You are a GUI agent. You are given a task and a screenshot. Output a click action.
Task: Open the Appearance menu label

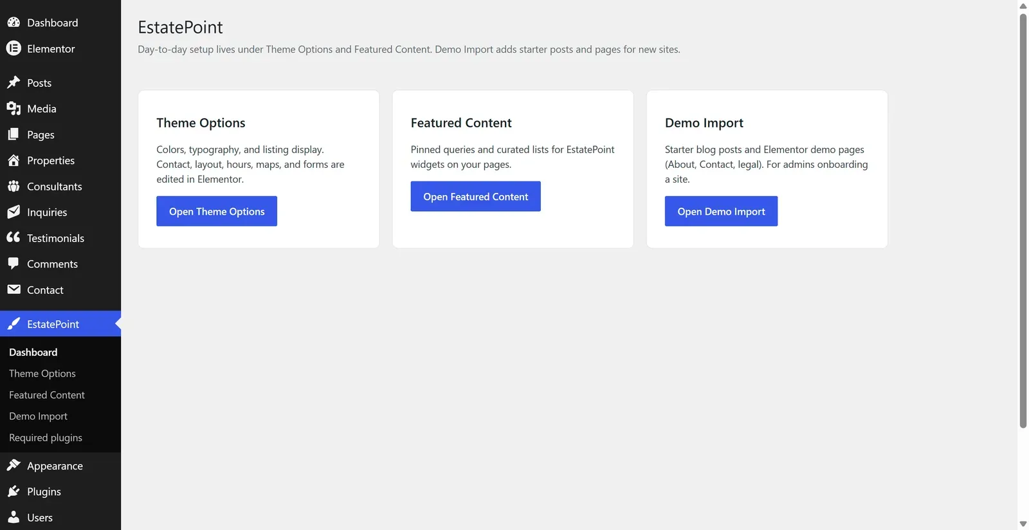[55, 466]
